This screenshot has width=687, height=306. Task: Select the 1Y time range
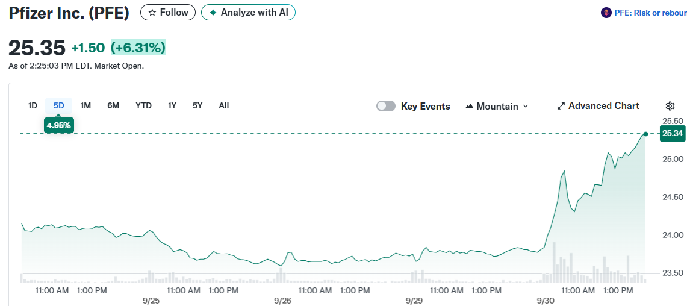(172, 105)
